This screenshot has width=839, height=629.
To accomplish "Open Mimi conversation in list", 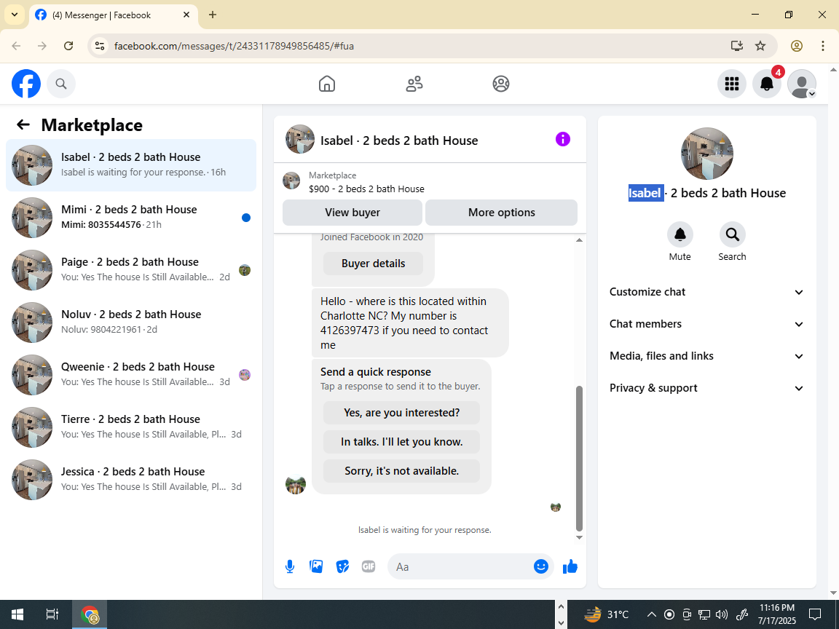I will 131,218.
